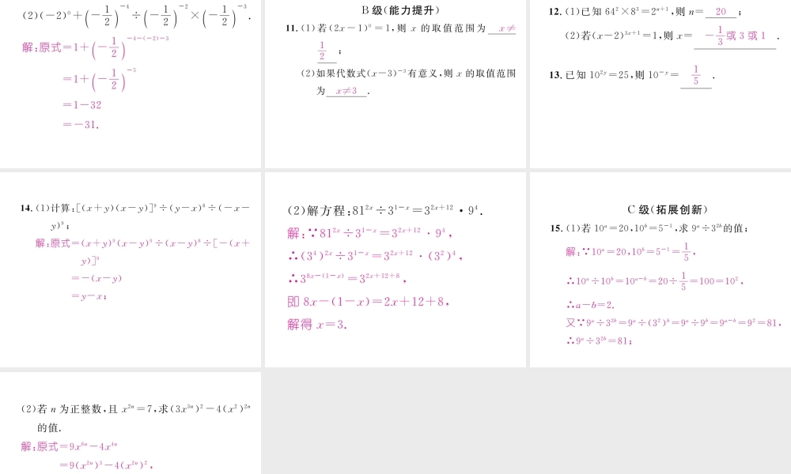The height and width of the screenshot is (474, 791).
Task: Click the line '=-(x-y)'
Action: tap(97, 278)
